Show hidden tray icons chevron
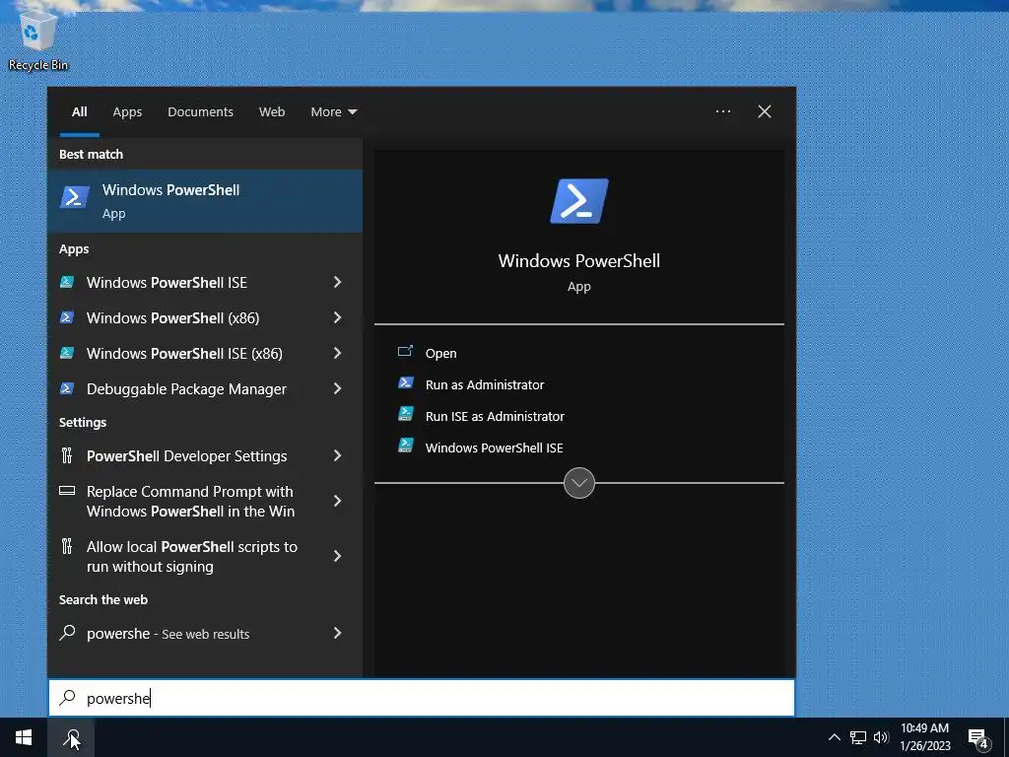1009x757 pixels. point(834,737)
